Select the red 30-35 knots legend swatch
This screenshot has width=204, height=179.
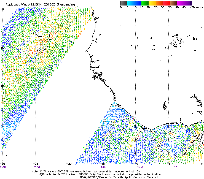tap(167, 3)
